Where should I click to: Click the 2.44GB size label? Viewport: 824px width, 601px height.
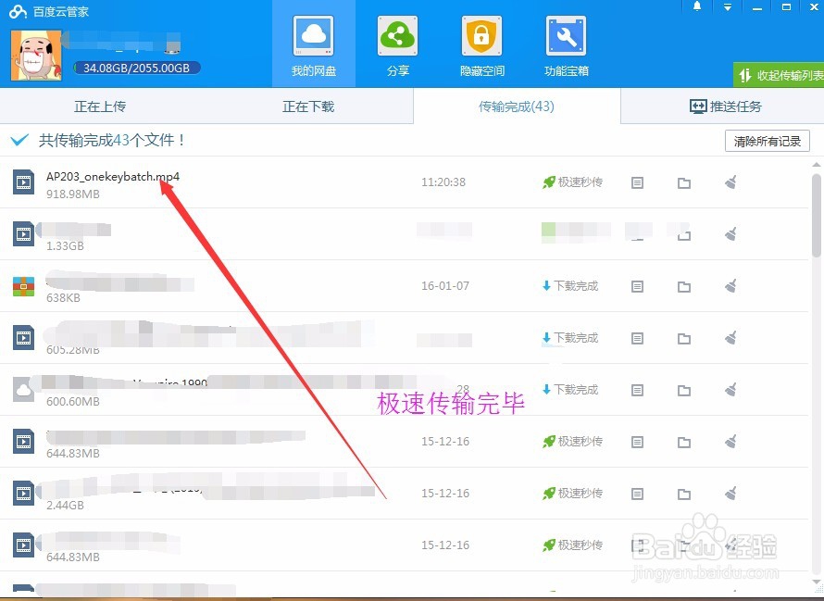(65, 505)
